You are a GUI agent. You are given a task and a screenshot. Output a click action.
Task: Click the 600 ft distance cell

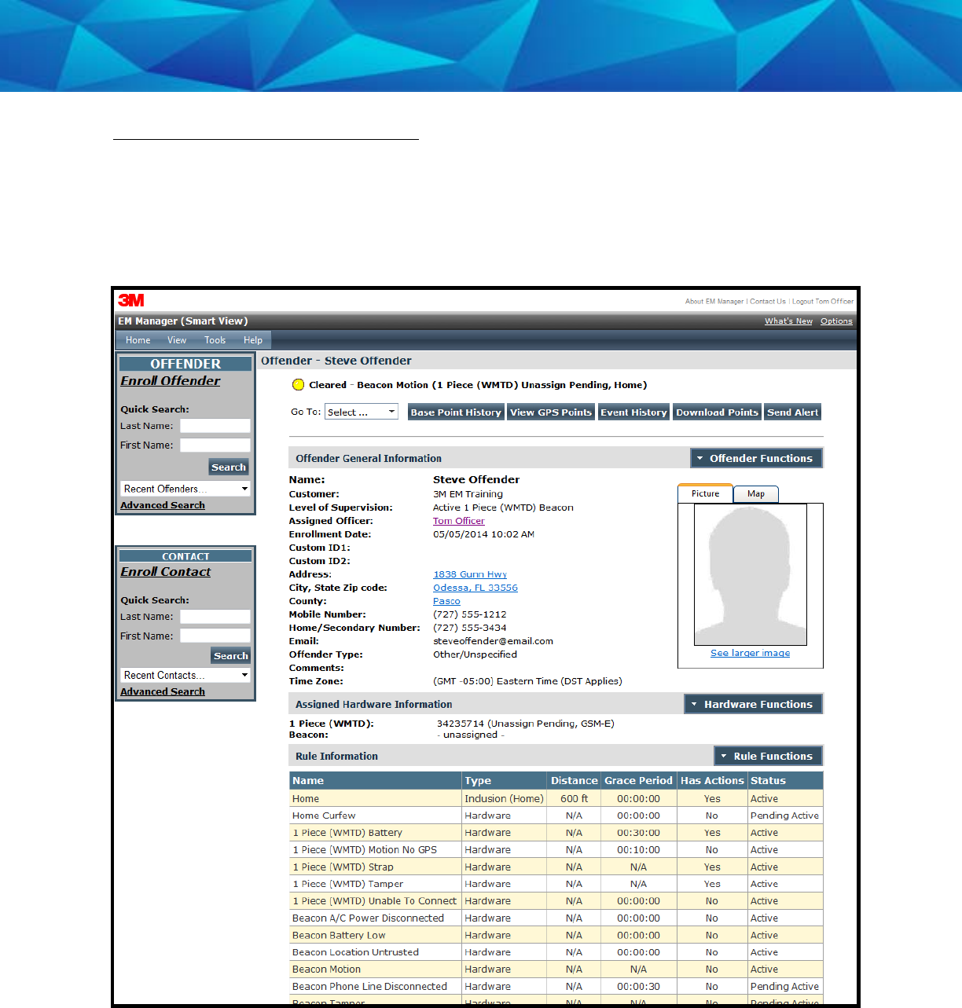coord(574,798)
